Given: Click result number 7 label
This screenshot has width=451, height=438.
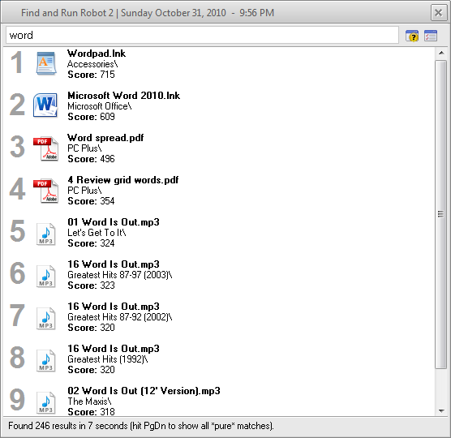Looking at the screenshot, I should point(17,316).
